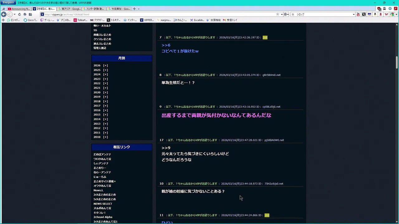
Task: Click the Google Maps search shortcut icon
Action: click(392, 14)
